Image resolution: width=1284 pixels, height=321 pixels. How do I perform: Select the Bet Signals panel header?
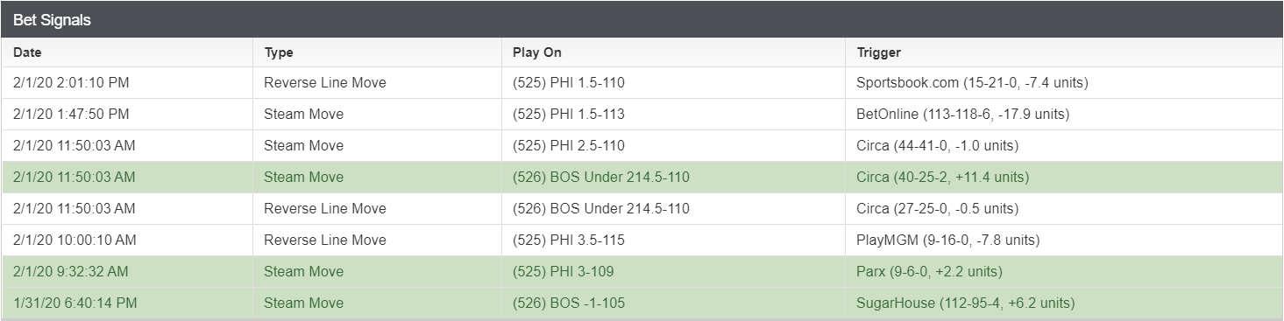[642, 19]
